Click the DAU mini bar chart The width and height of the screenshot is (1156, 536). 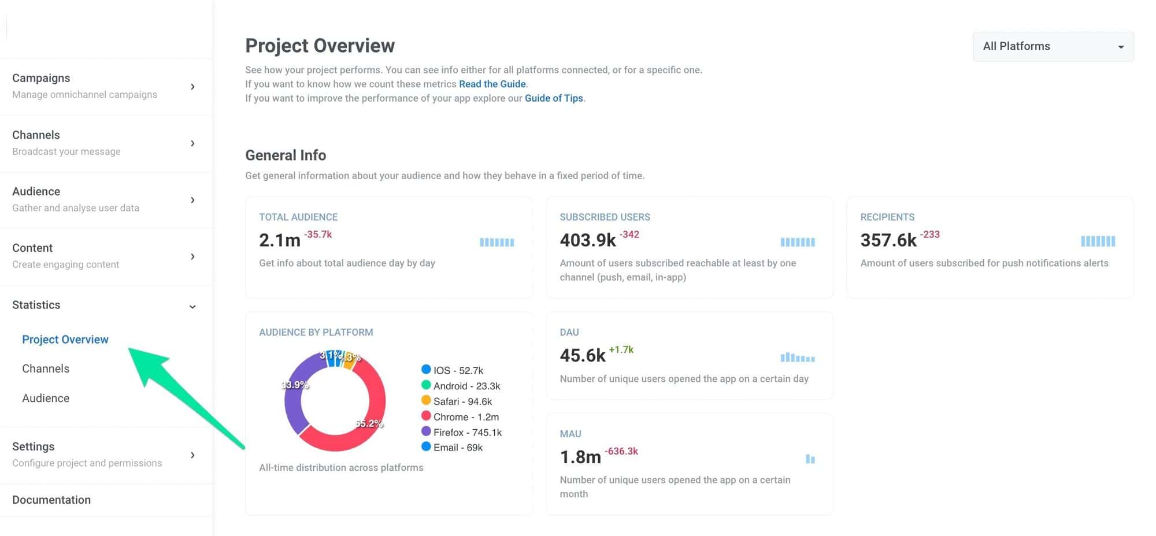[x=798, y=358]
